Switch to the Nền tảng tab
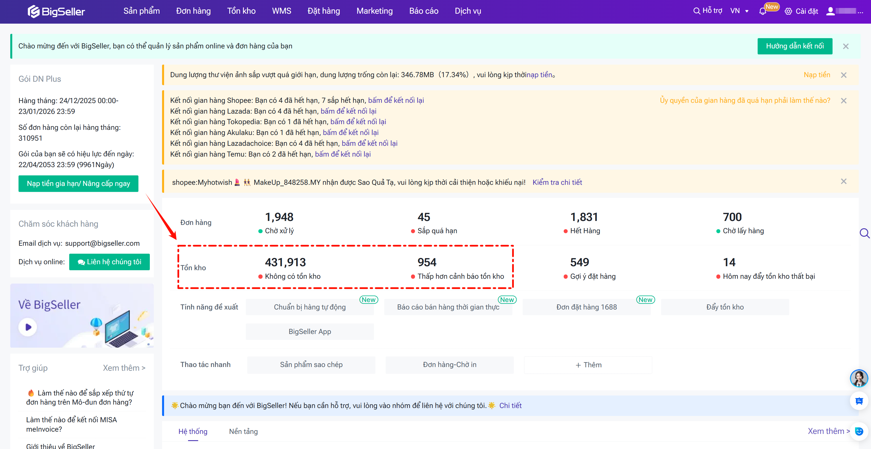Image resolution: width=871 pixels, height=449 pixels. (x=243, y=431)
